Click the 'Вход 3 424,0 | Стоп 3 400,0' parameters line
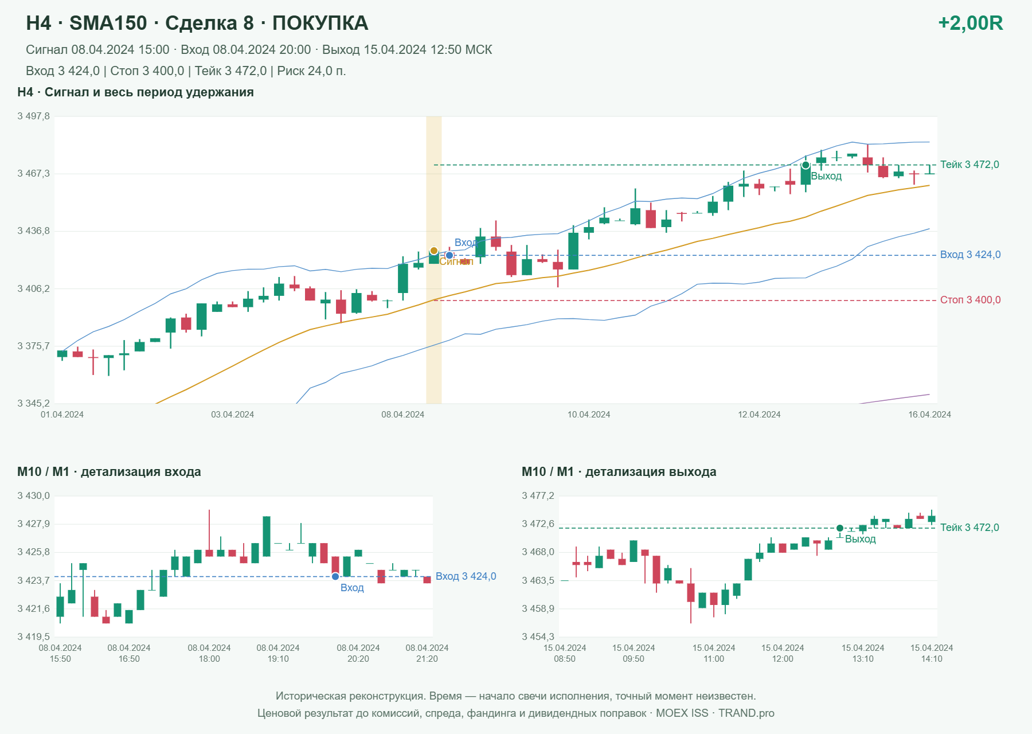 click(186, 71)
